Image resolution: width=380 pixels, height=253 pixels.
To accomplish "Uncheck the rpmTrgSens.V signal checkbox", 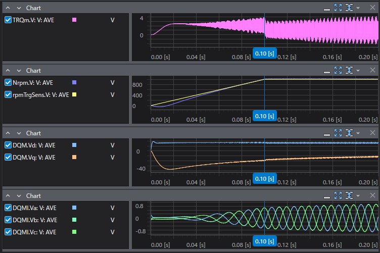I will [8, 94].
